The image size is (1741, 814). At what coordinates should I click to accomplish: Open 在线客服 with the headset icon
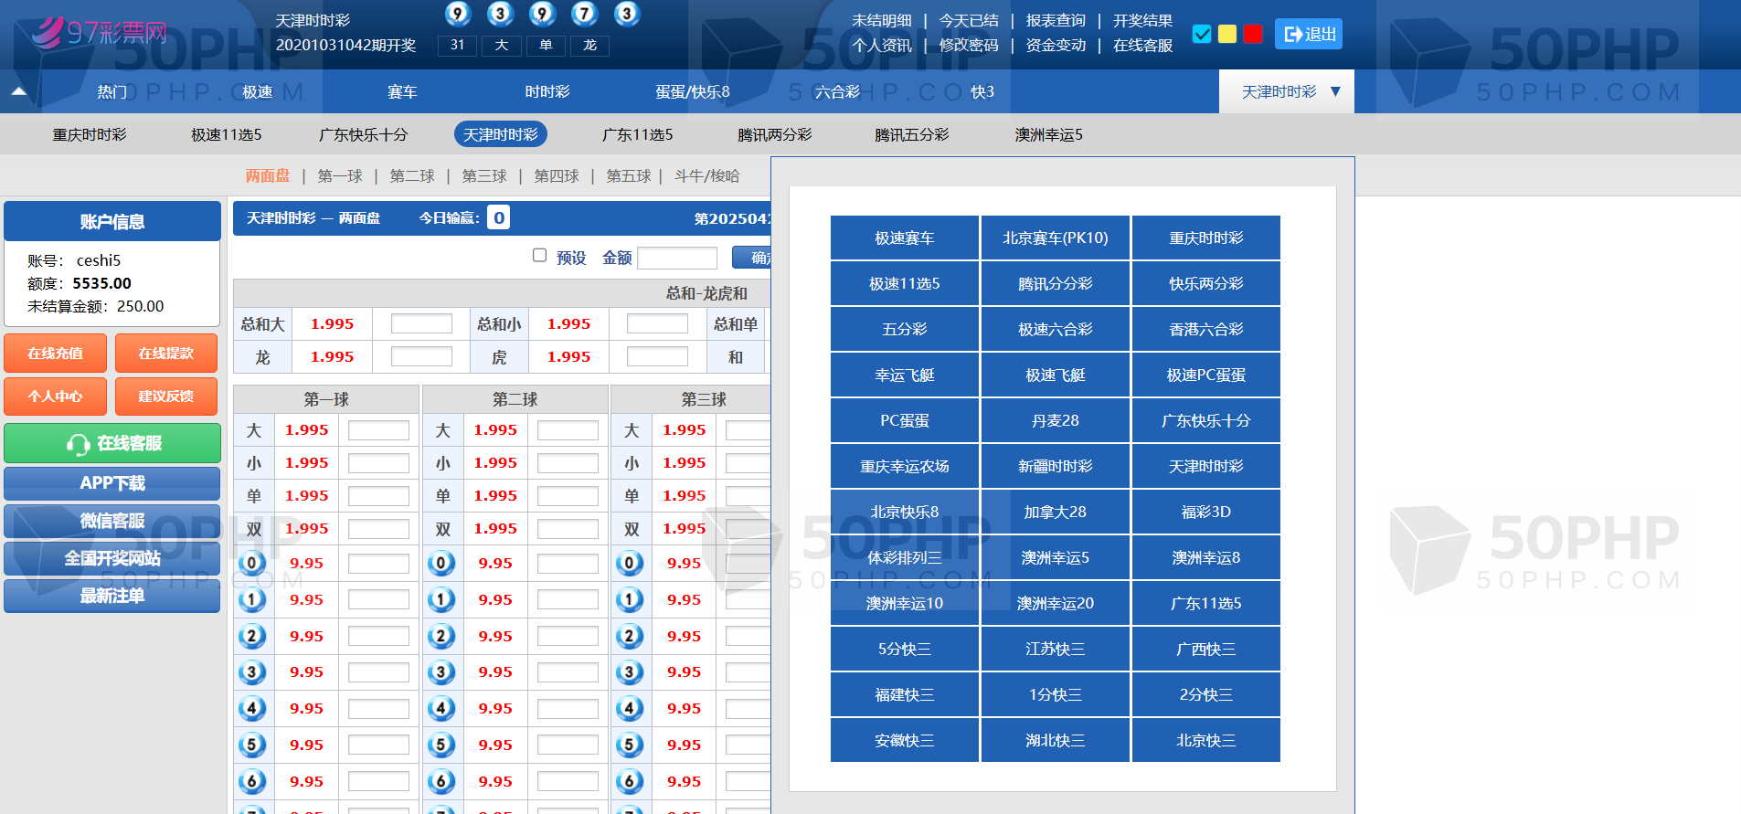tap(112, 443)
